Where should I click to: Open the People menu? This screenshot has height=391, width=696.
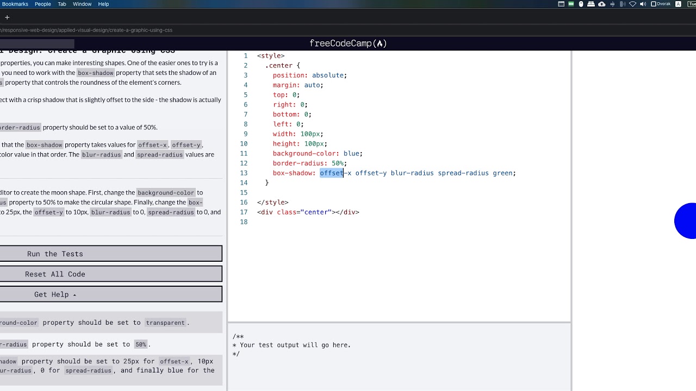point(43,4)
